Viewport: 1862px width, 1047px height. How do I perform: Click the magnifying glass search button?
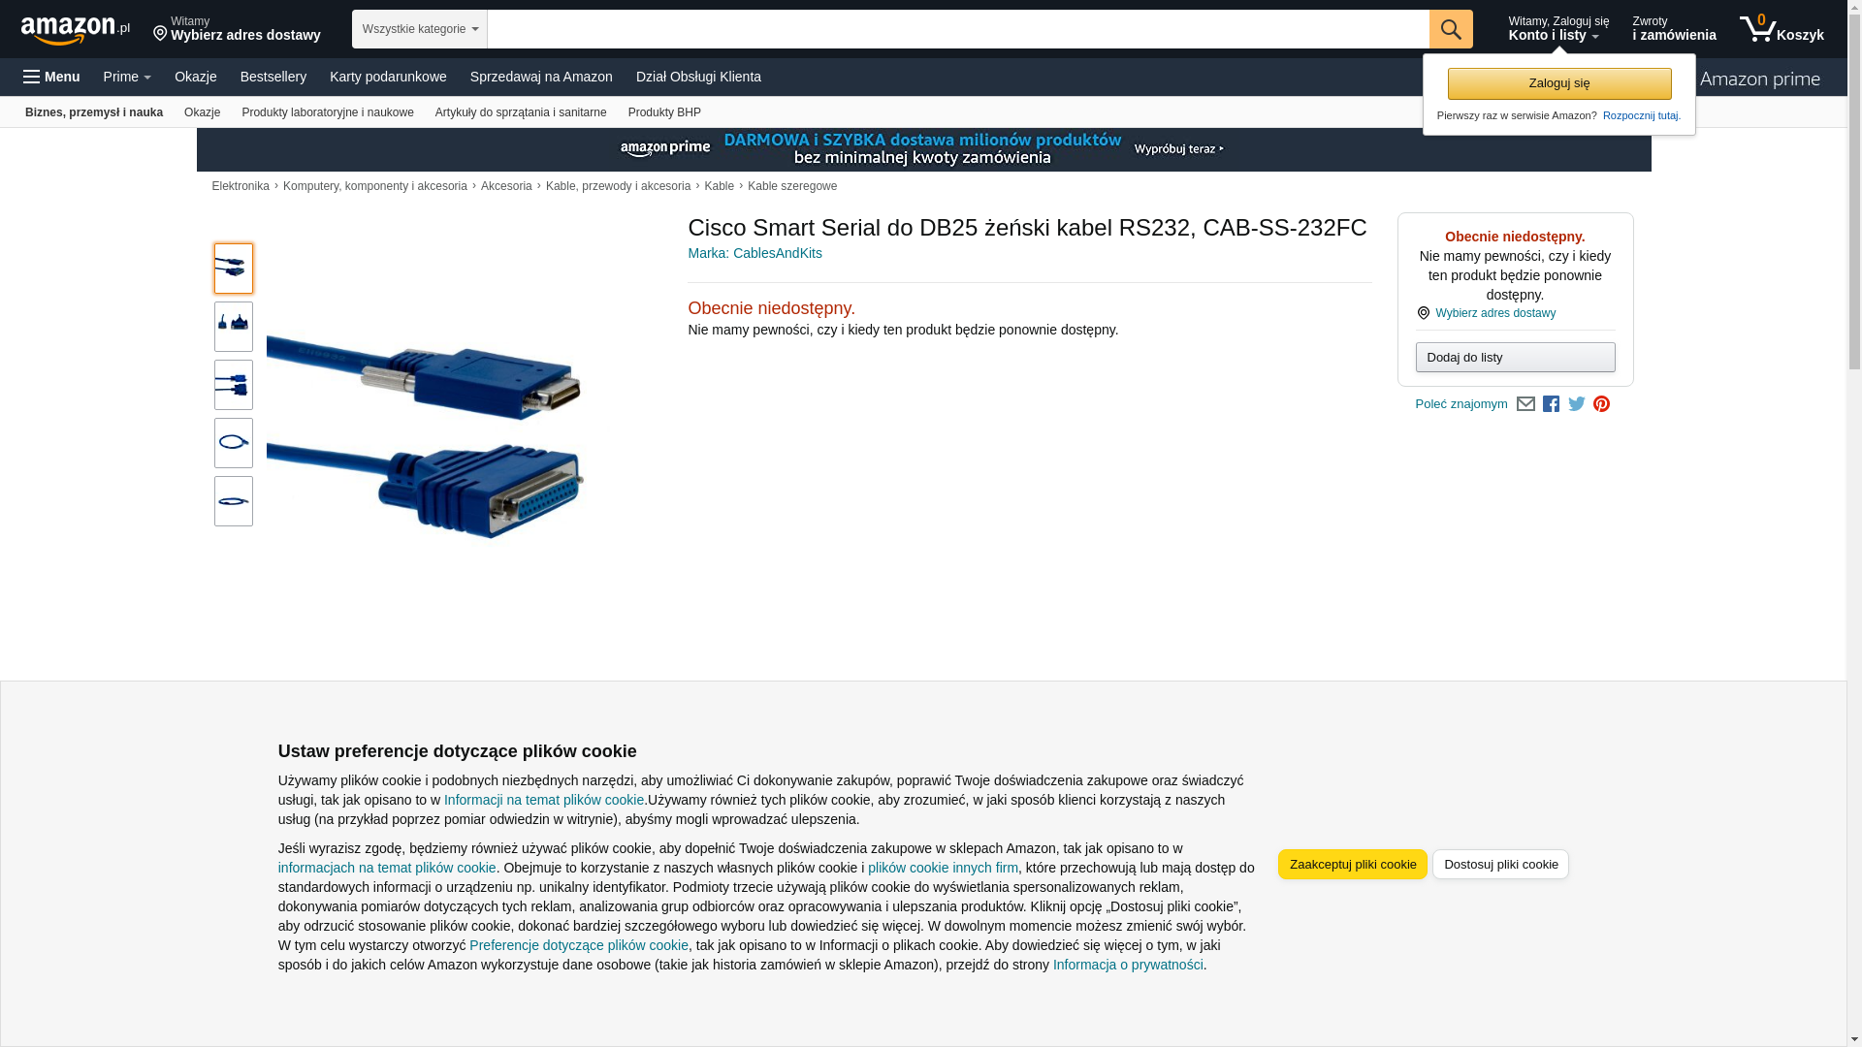tap(1451, 29)
